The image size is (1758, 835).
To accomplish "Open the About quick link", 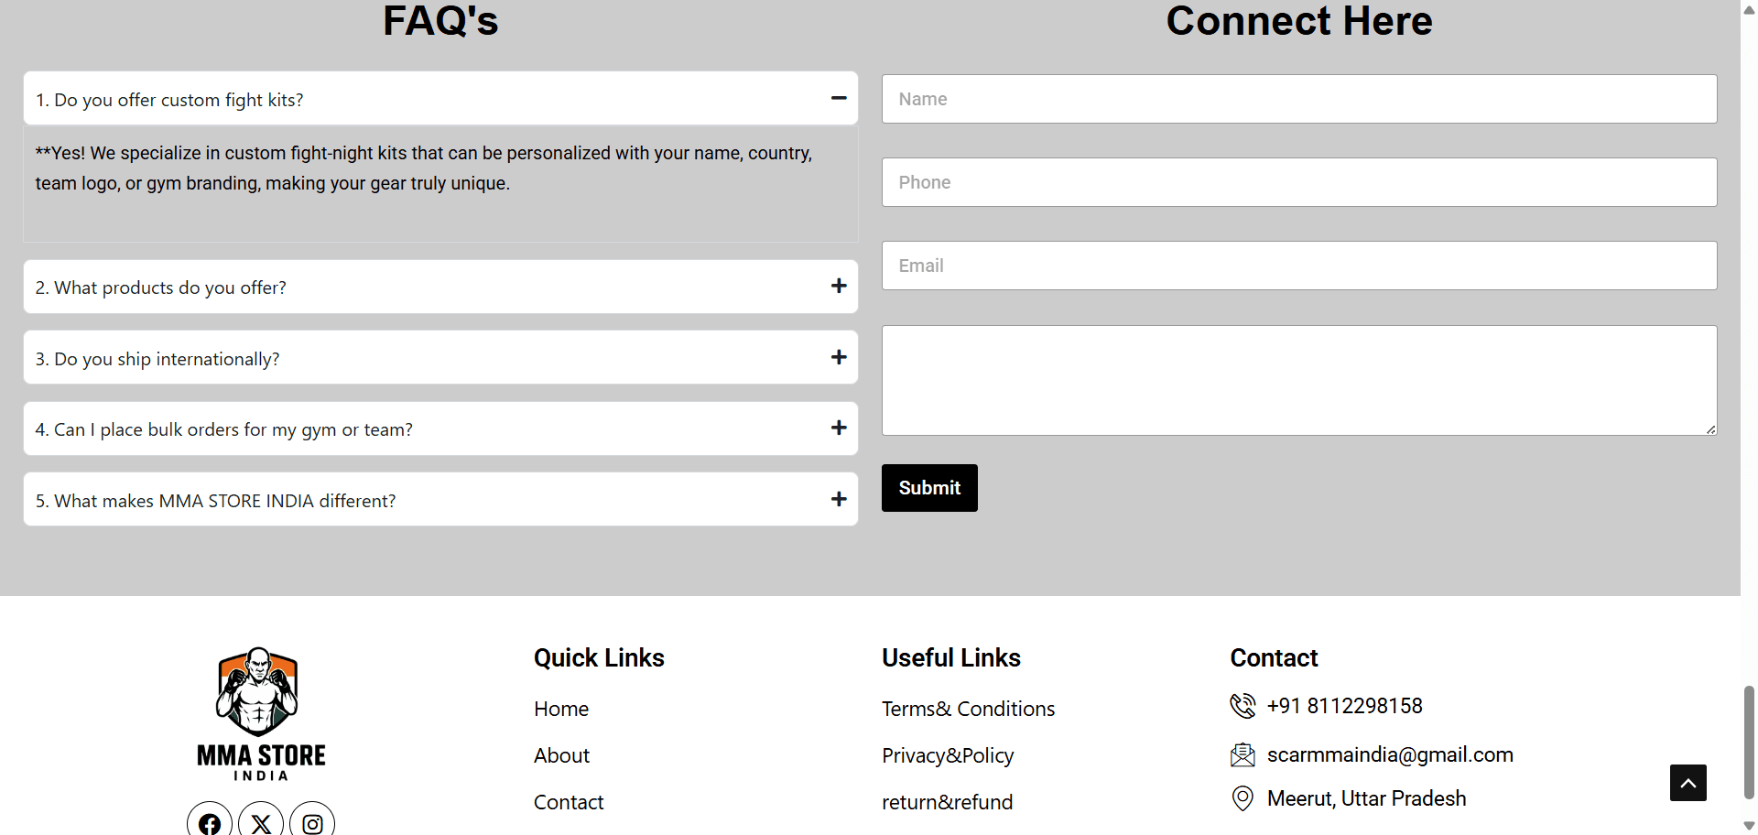I will point(561,755).
